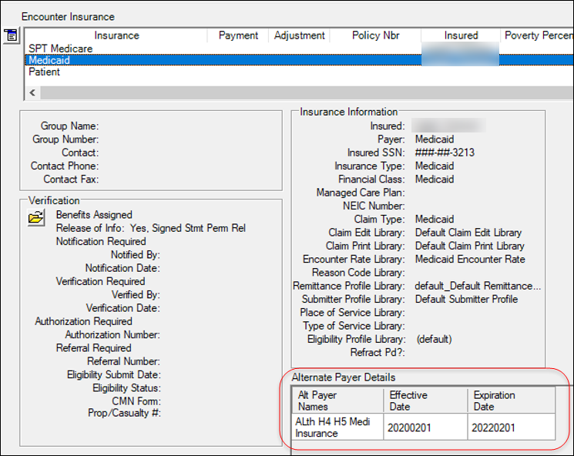This screenshot has height=456, width=574.
Task: Click the Eligibility Profile Library (default) value
Action: pyautogui.click(x=435, y=339)
